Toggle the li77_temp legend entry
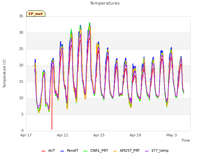Screen dimensions: 210x157 (x=157, y=151)
